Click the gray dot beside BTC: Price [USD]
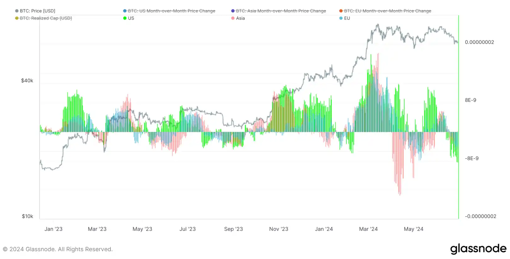510x259 pixels. point(17,11)
